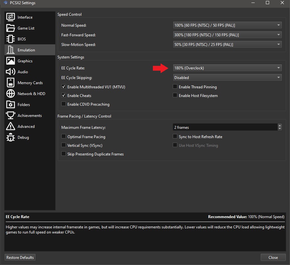The height and width of the screenshot is (265, 290).
Task: Enable Sync to Host Refresh Rate
Action: coord(175,136)
